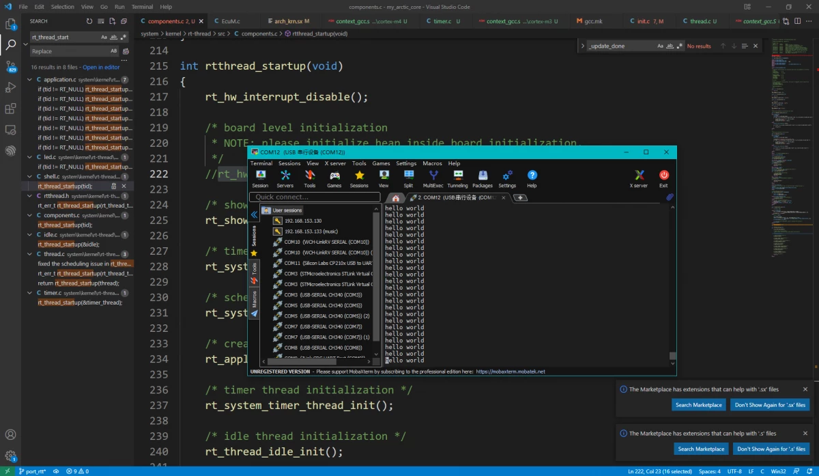Collapse application.c search results

[30, 80]
